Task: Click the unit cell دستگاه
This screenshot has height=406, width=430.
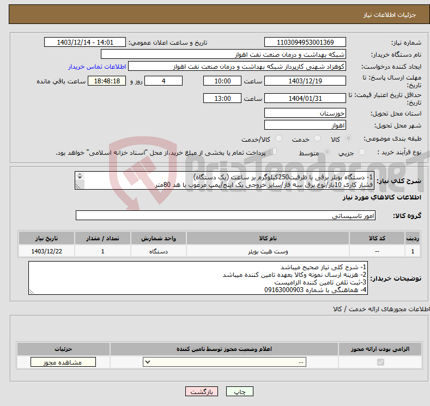Action: click(x=158, y=251)
